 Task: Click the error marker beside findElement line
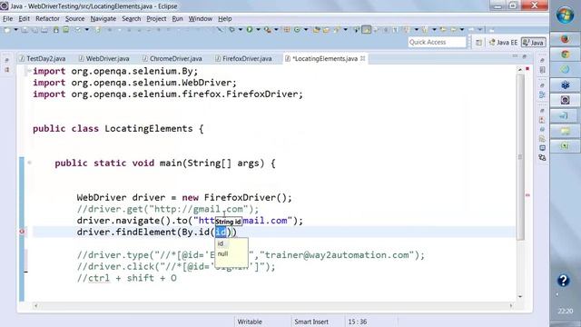22,232
